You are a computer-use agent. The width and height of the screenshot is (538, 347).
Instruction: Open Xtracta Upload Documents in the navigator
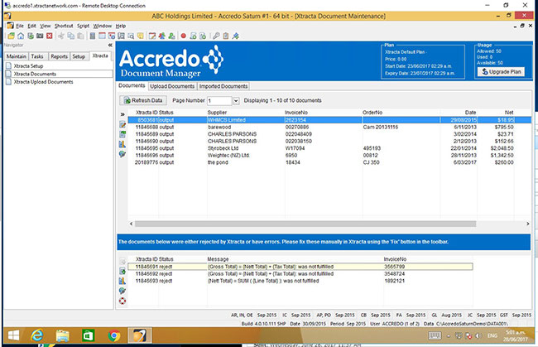point(43,82)
